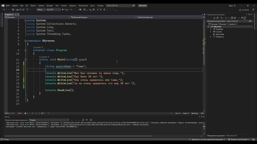Viewport: 257px width, 144px height.
Task: Click the Вход sign-in link
Action: click(x=230, y=6)
